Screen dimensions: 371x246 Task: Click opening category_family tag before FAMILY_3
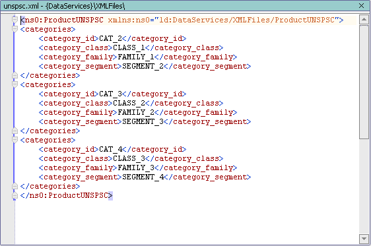(78, 168)
